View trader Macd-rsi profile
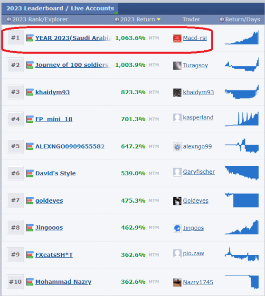Viewport: 265px width, 296px height. pyautogui.click(x=195, y=38)
